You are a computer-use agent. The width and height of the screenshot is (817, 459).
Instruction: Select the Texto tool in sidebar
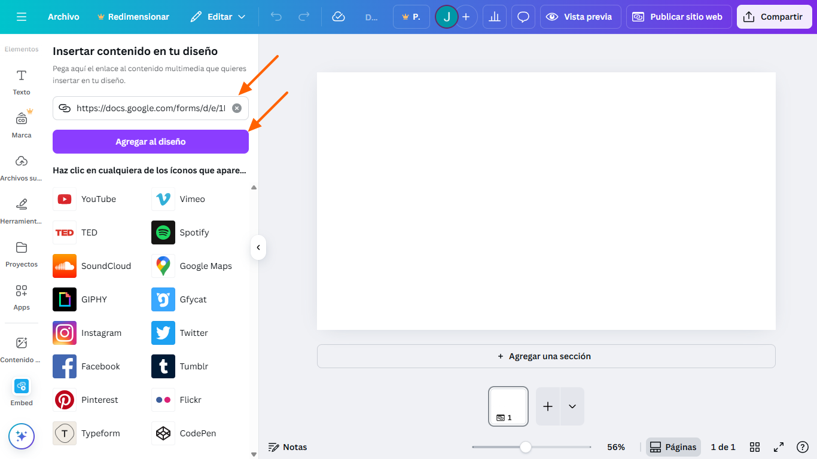(x=22, y=82)
